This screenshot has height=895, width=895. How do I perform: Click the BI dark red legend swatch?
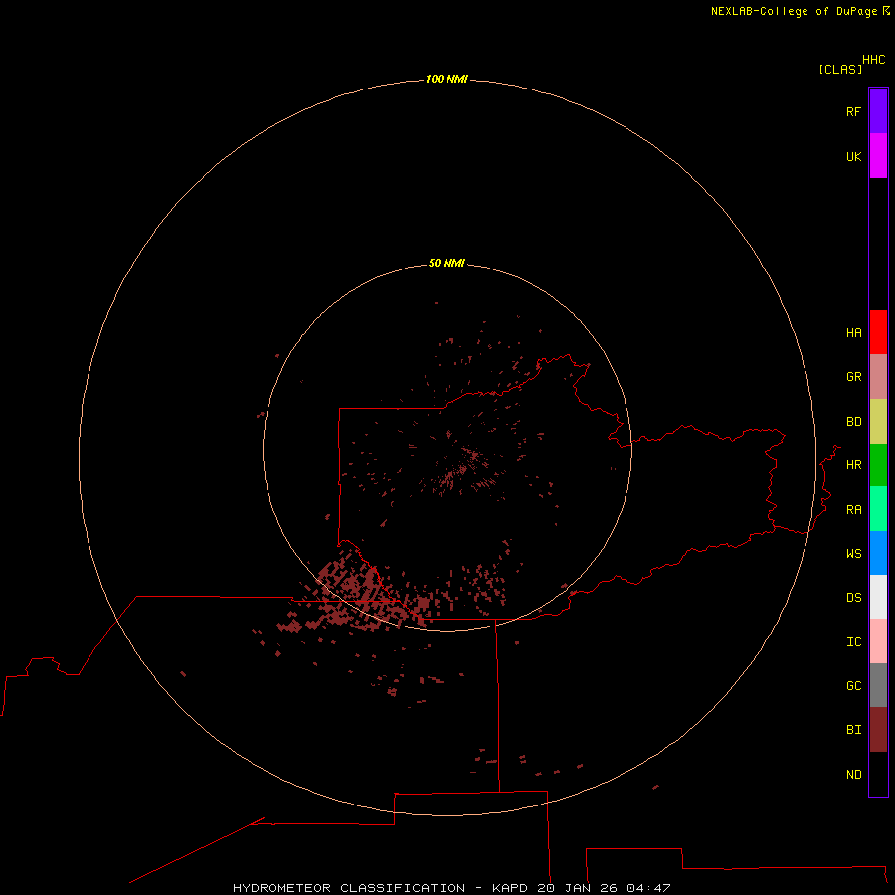[878, 730]
